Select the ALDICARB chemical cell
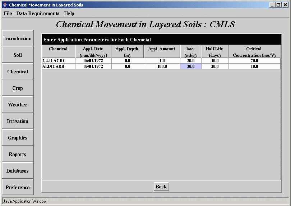This screenshot has height=206, width=291. [x=59, y=67]
